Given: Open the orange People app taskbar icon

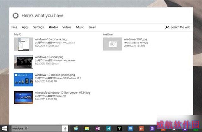Looking at the screenshot, I should pyautogui.click(x=141, y=129).
